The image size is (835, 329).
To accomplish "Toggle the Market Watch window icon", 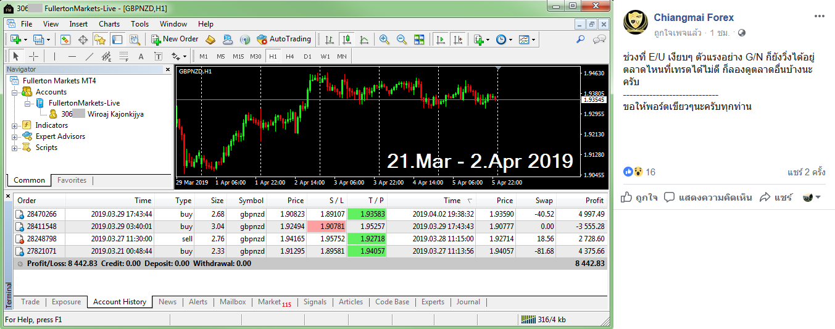I will coord(65,40).
